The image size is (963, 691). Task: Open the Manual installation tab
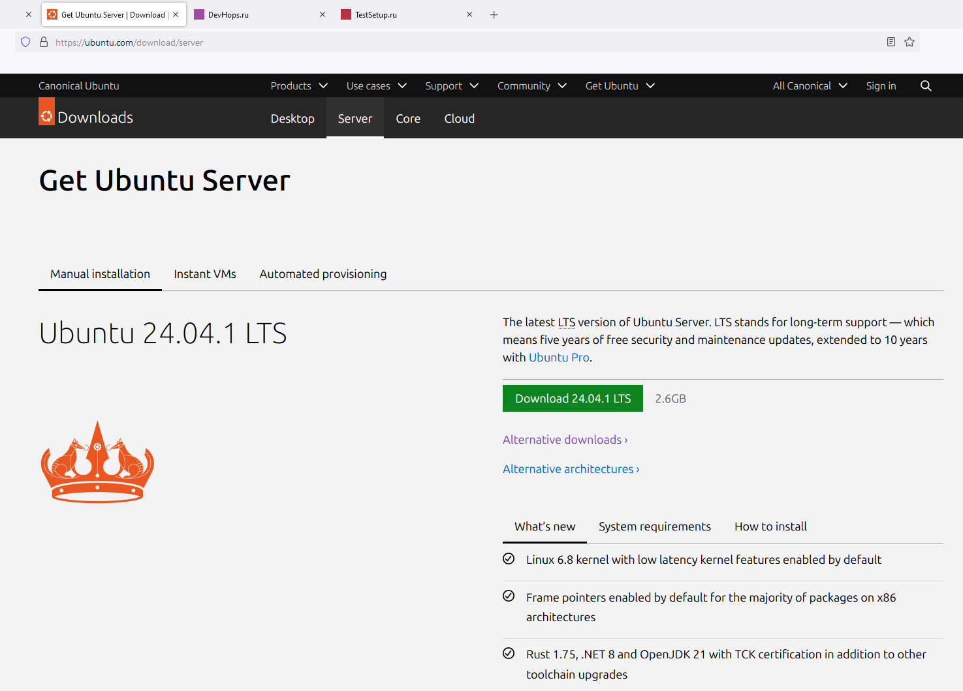tap(100, 274)
